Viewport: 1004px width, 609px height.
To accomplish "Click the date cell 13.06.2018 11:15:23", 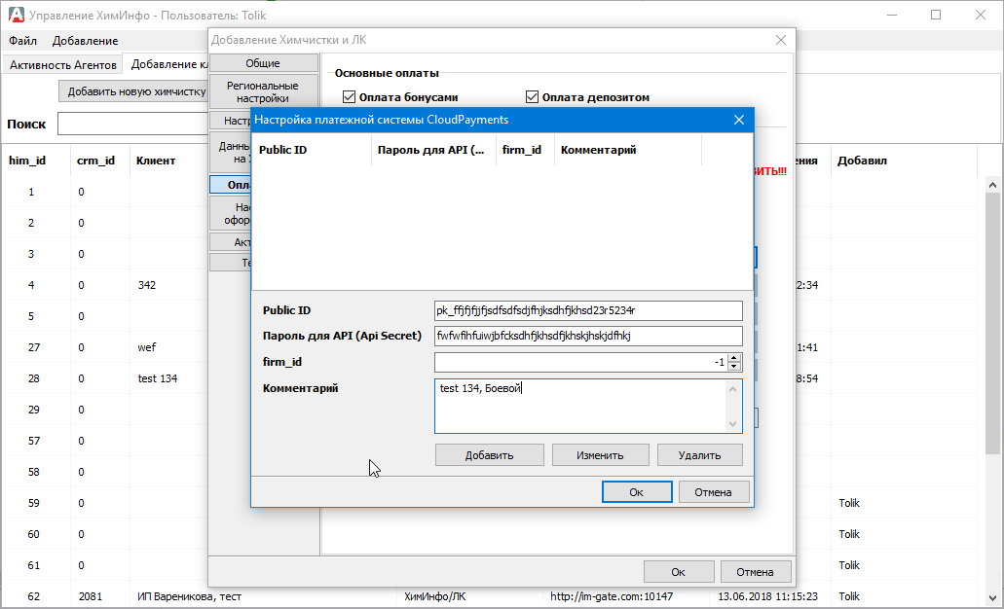I will (x=767, y=596).
